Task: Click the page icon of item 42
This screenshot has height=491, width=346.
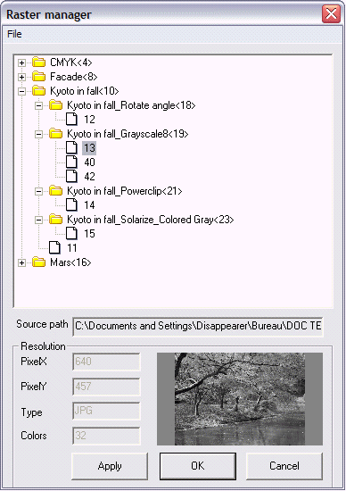Action: click(71, 176)
